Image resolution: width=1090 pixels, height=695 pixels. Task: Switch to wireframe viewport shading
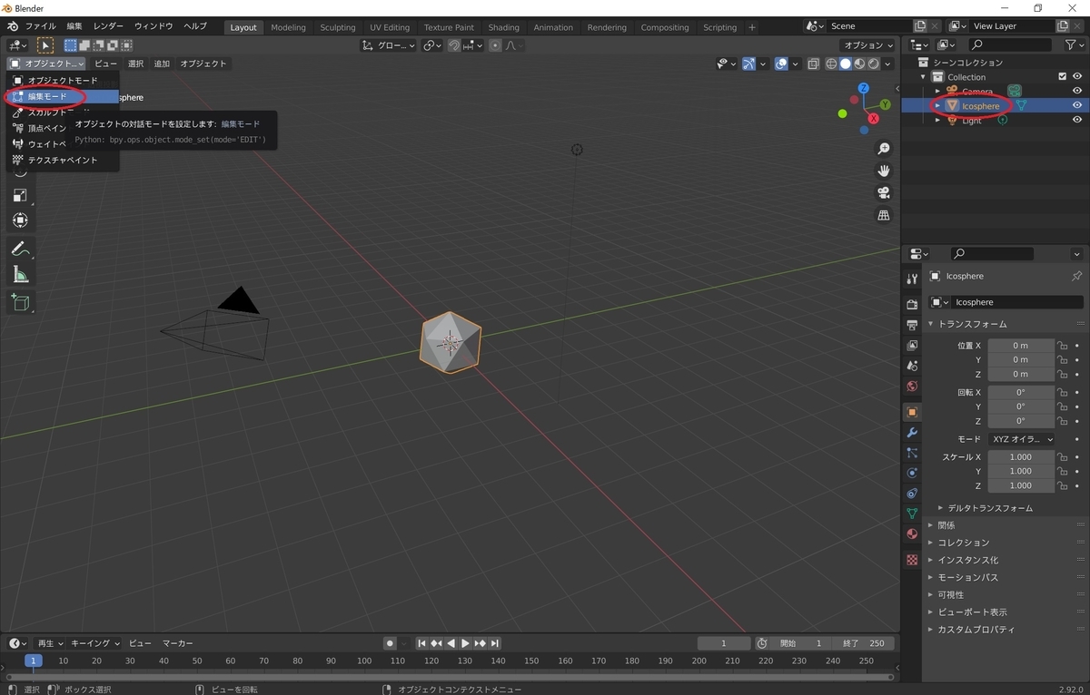[831, 64]
